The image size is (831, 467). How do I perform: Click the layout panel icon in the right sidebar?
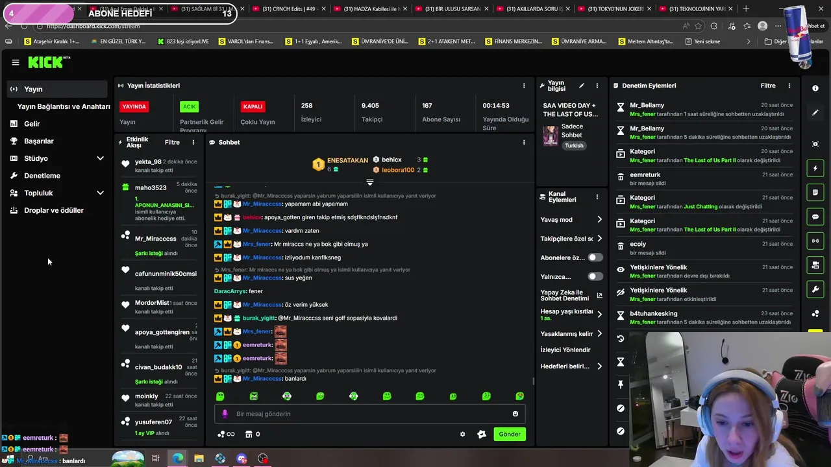click(815, 265)
